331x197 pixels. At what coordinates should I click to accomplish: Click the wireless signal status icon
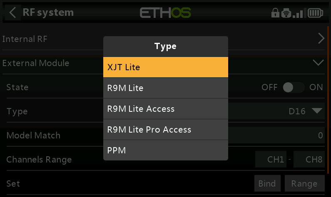click(286, 13)
